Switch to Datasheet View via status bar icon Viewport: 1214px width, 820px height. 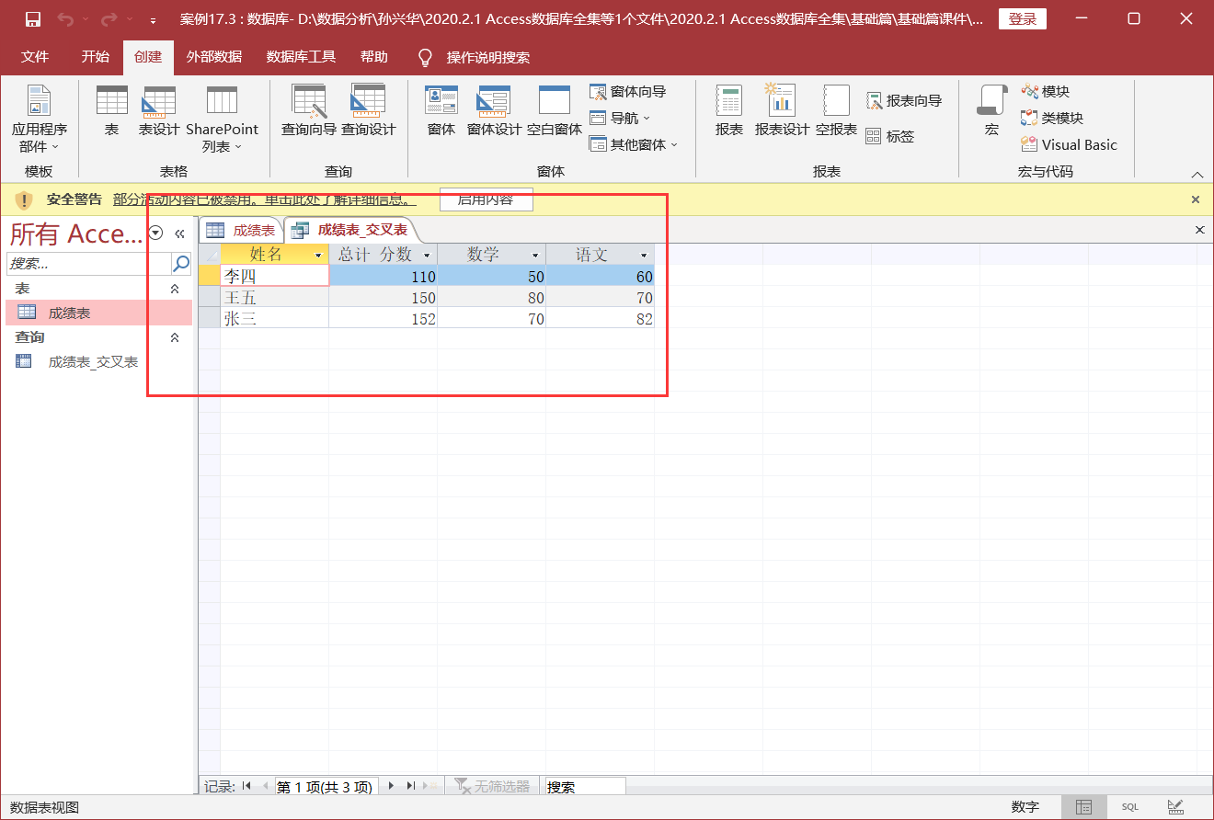(x=1084, y=807)
